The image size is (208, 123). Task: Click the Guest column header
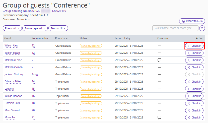click(x=8, y=38)
